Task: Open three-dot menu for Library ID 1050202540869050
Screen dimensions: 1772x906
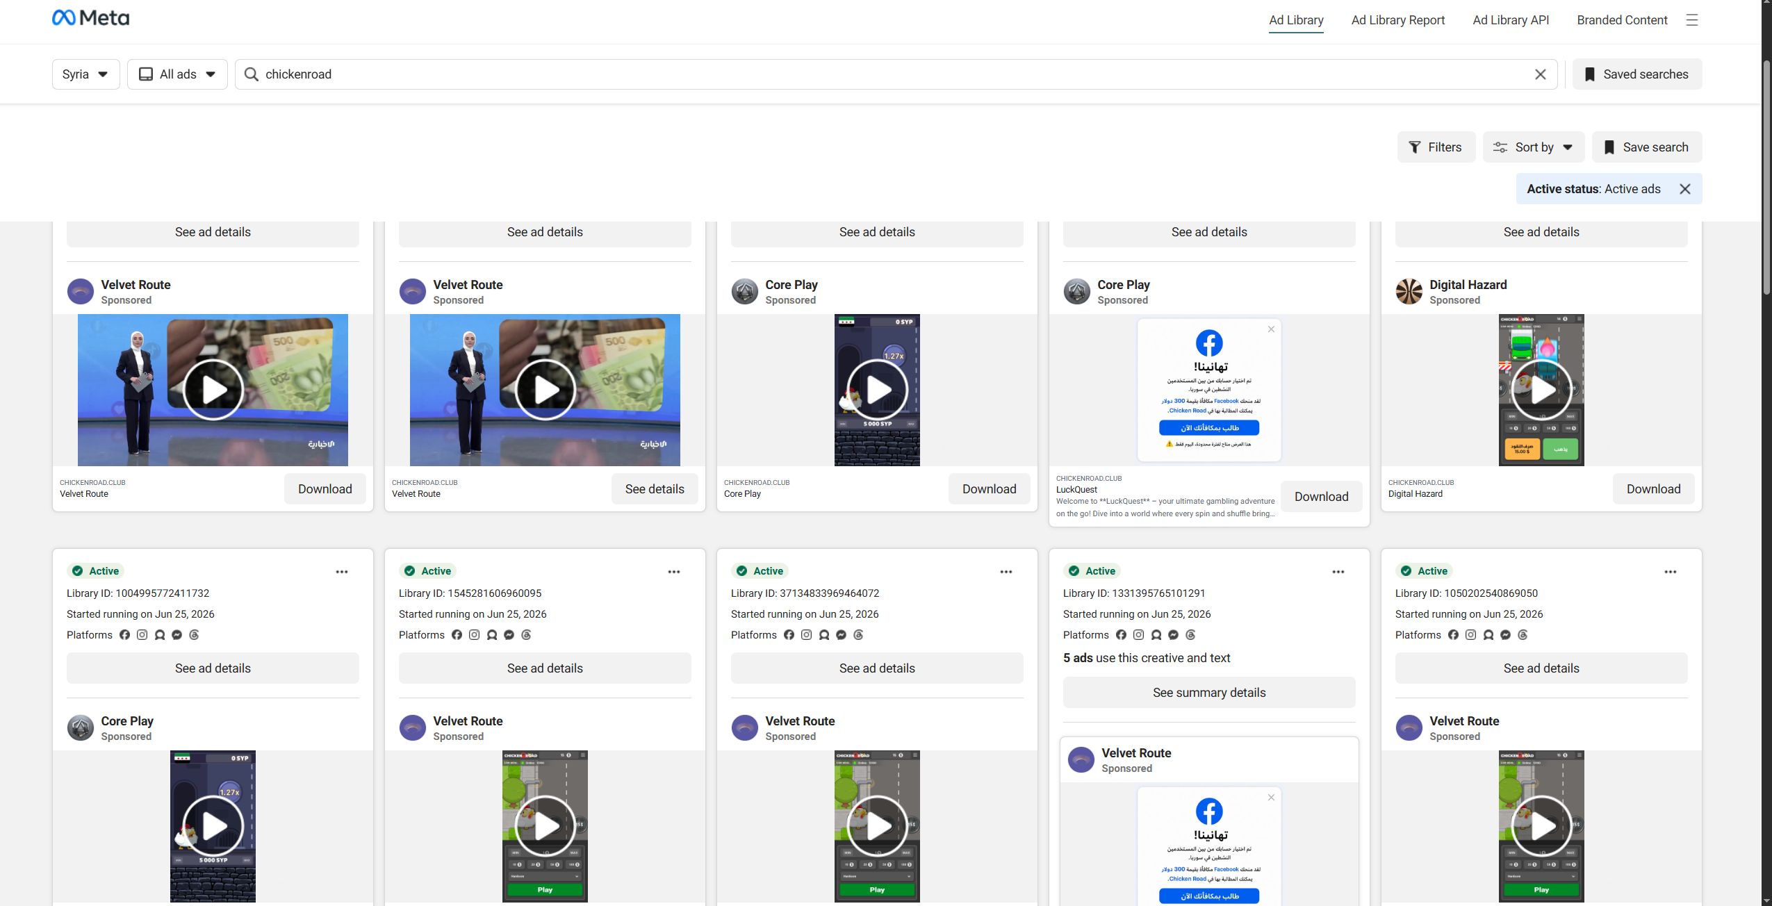Action: (x=1671, y=572)
